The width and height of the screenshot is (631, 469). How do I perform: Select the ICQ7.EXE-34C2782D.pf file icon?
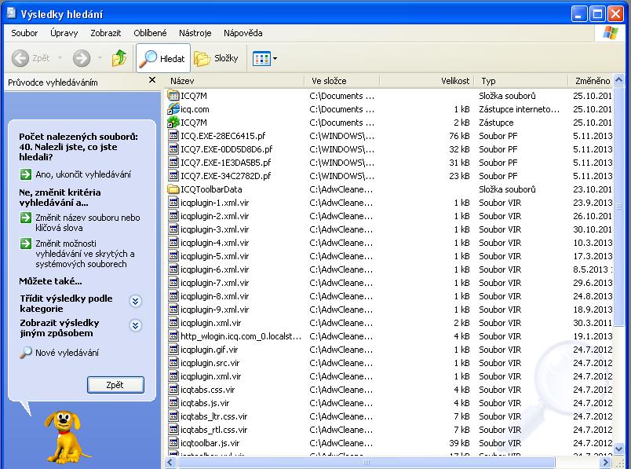pos(173,176)
